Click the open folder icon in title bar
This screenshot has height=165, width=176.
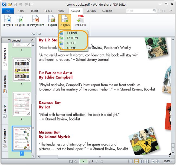tap(10, 4)
